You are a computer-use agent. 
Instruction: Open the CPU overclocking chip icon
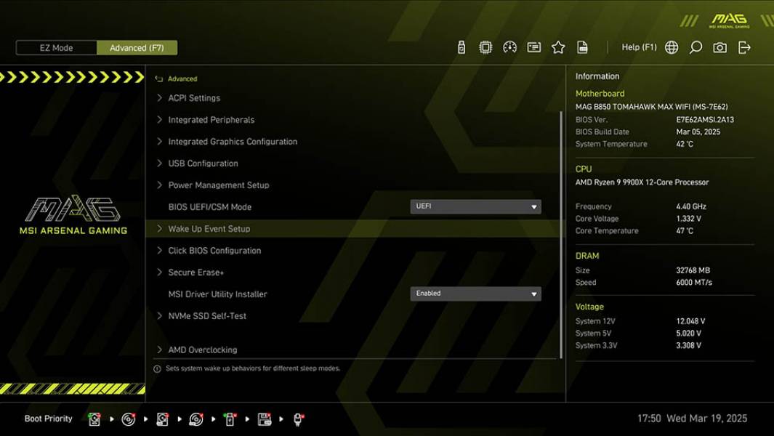(x=485, y=47)
